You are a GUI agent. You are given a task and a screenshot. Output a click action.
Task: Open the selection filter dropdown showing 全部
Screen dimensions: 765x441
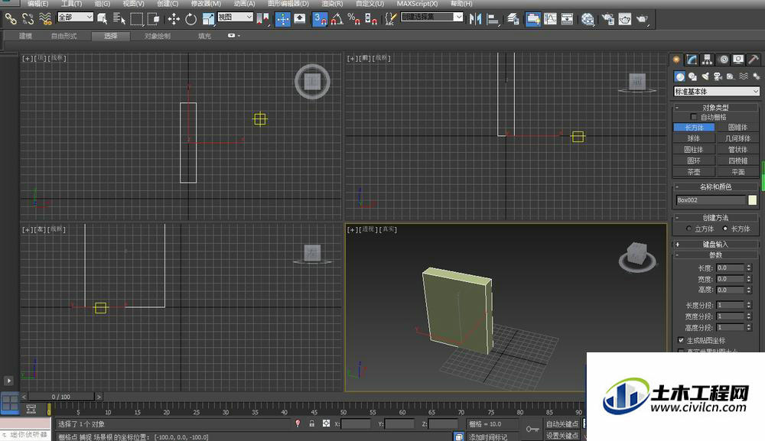pyautogui.click(x=75, y=17)
